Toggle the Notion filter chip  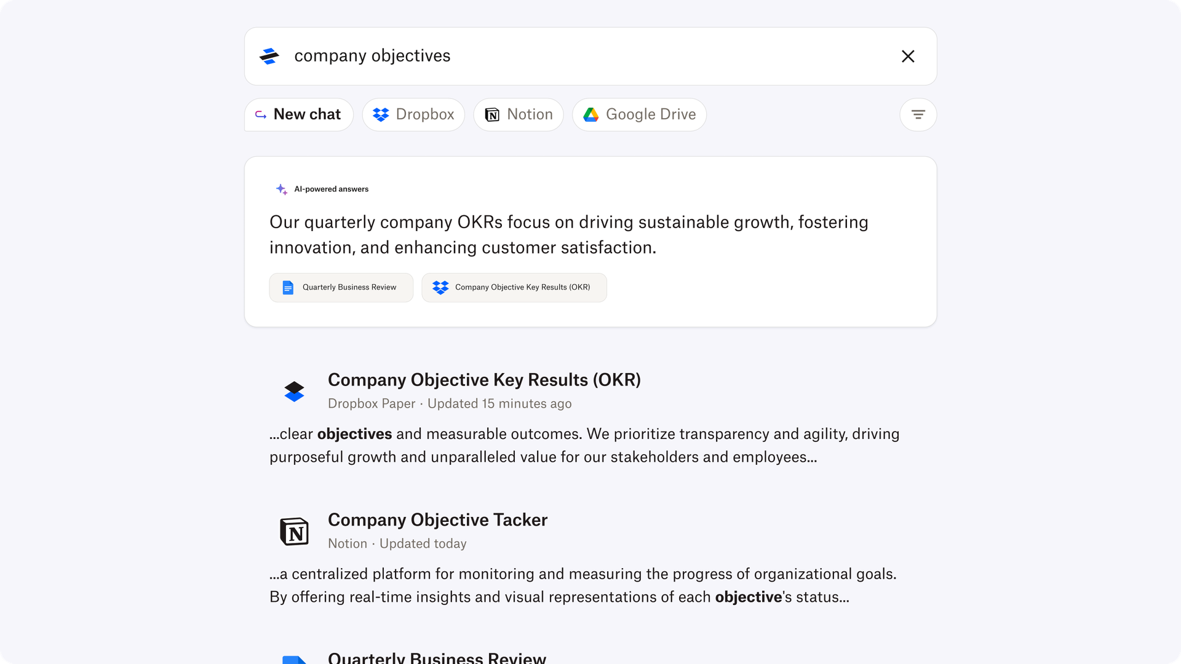pos(518,114)
